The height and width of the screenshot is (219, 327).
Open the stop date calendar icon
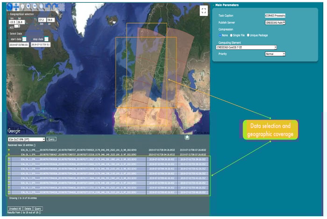[47, 39]
